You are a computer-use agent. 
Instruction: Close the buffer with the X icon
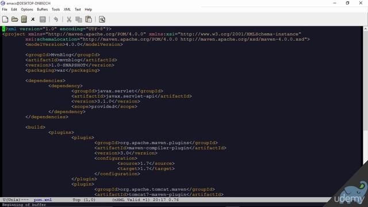pos(33,19)
